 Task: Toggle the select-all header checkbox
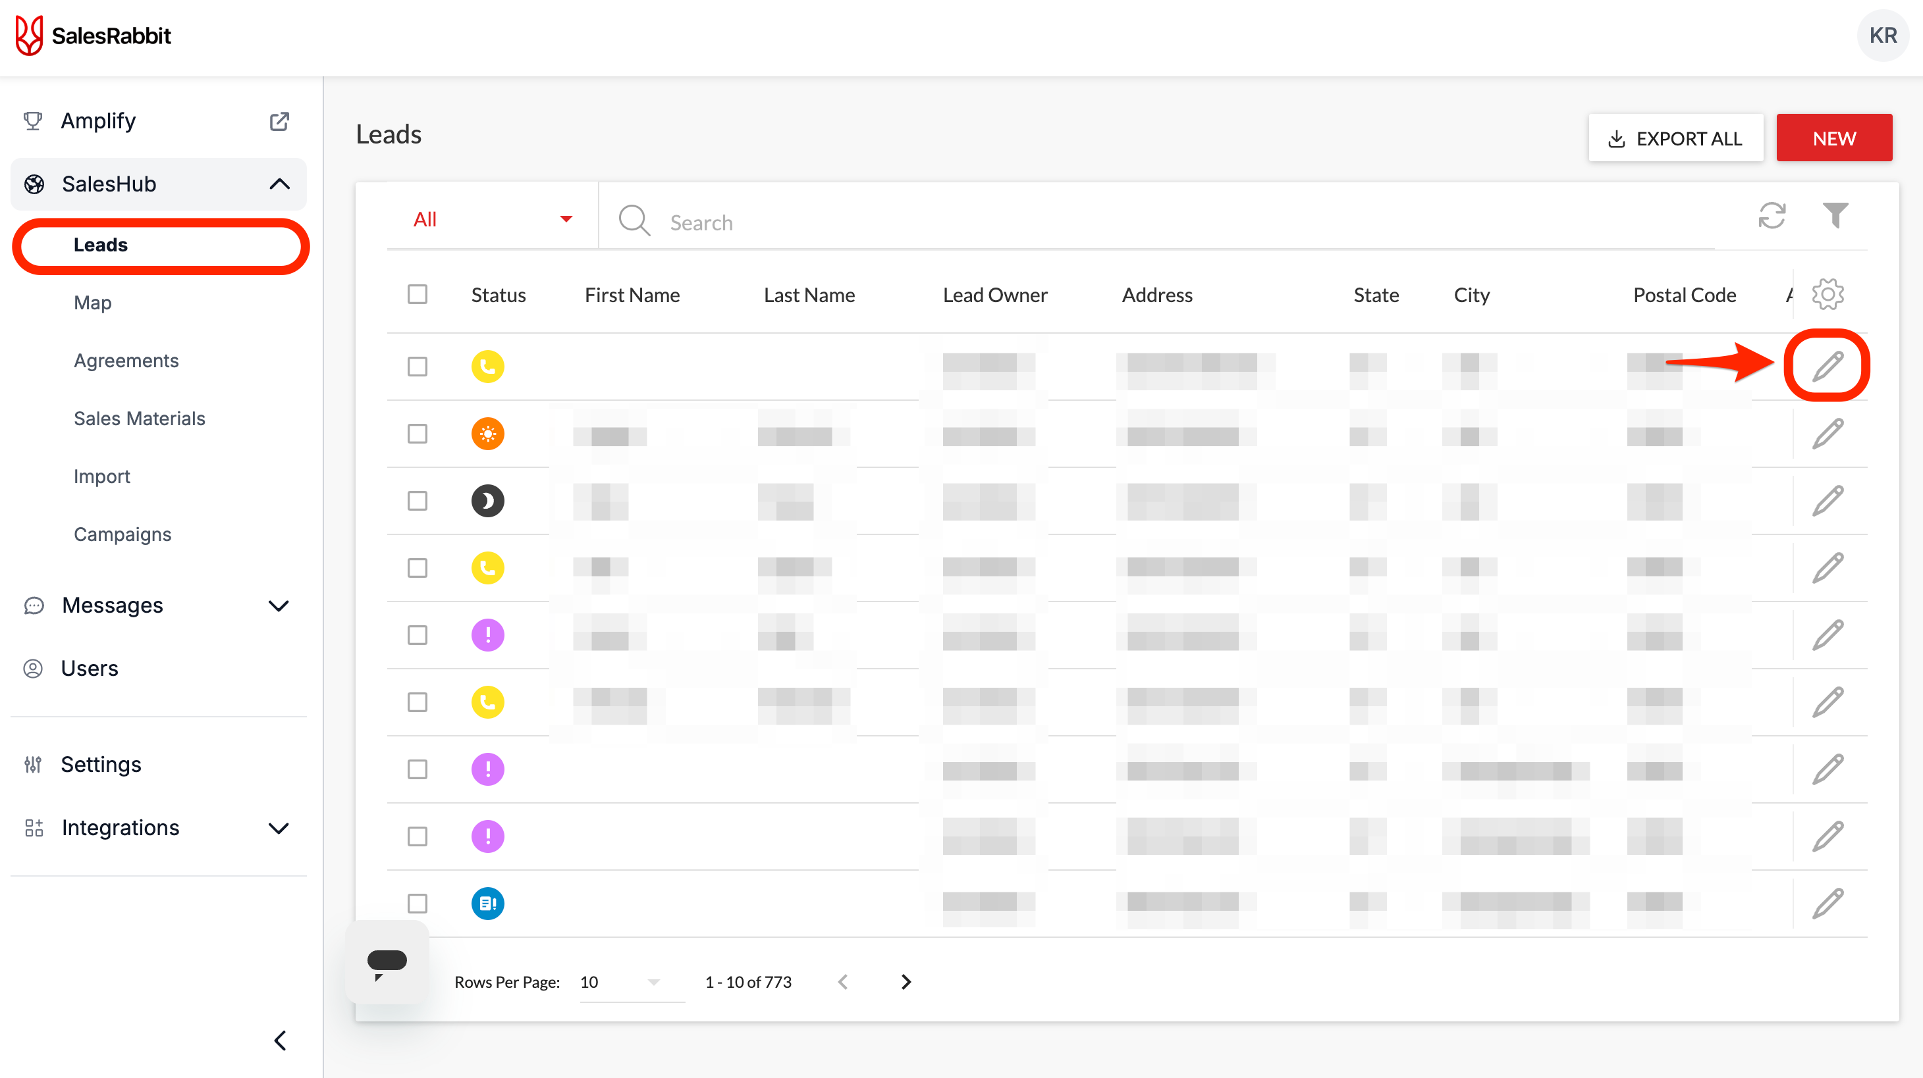pos(418,294)
